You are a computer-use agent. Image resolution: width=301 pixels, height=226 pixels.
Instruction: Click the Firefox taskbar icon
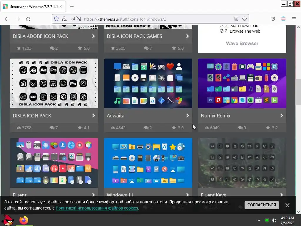pyautogui.click(x=24, y=220)
